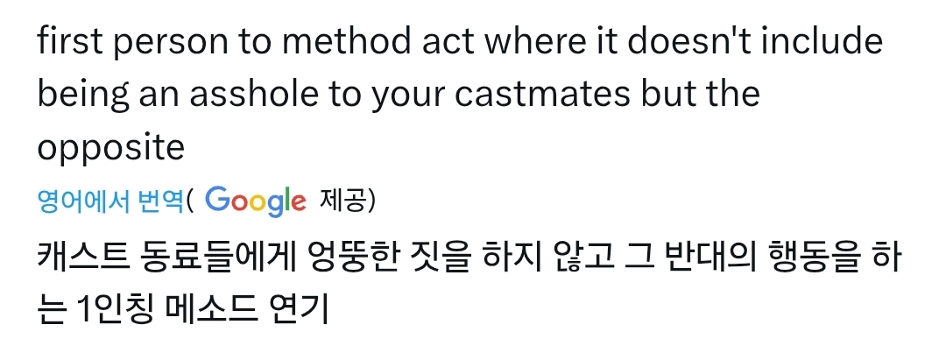The width and height of the screenshot is (946, 353).
Task: Click the Google logo
Action: [256, 201]
